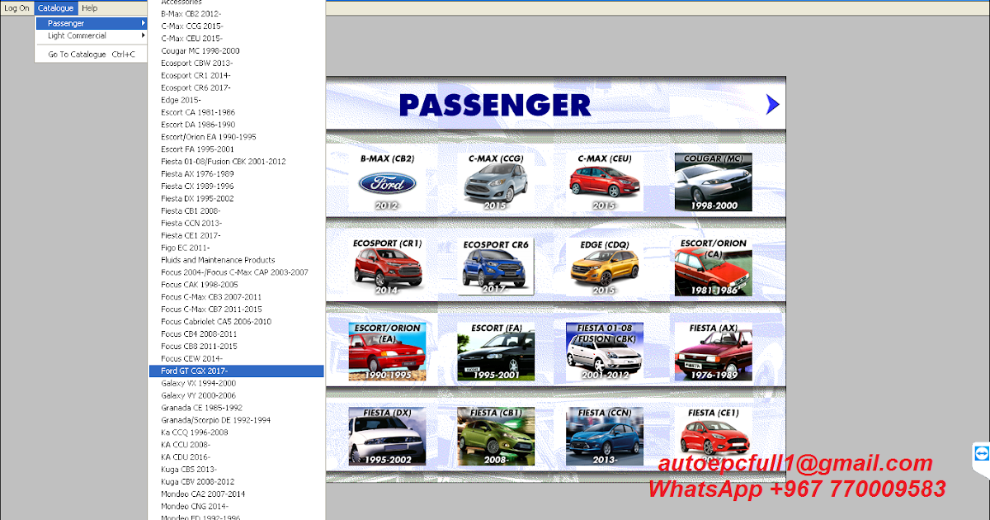Open B-MAX (CB2) Ford logo tile
Screen dimensions: 990x520
tap(387, 182)
